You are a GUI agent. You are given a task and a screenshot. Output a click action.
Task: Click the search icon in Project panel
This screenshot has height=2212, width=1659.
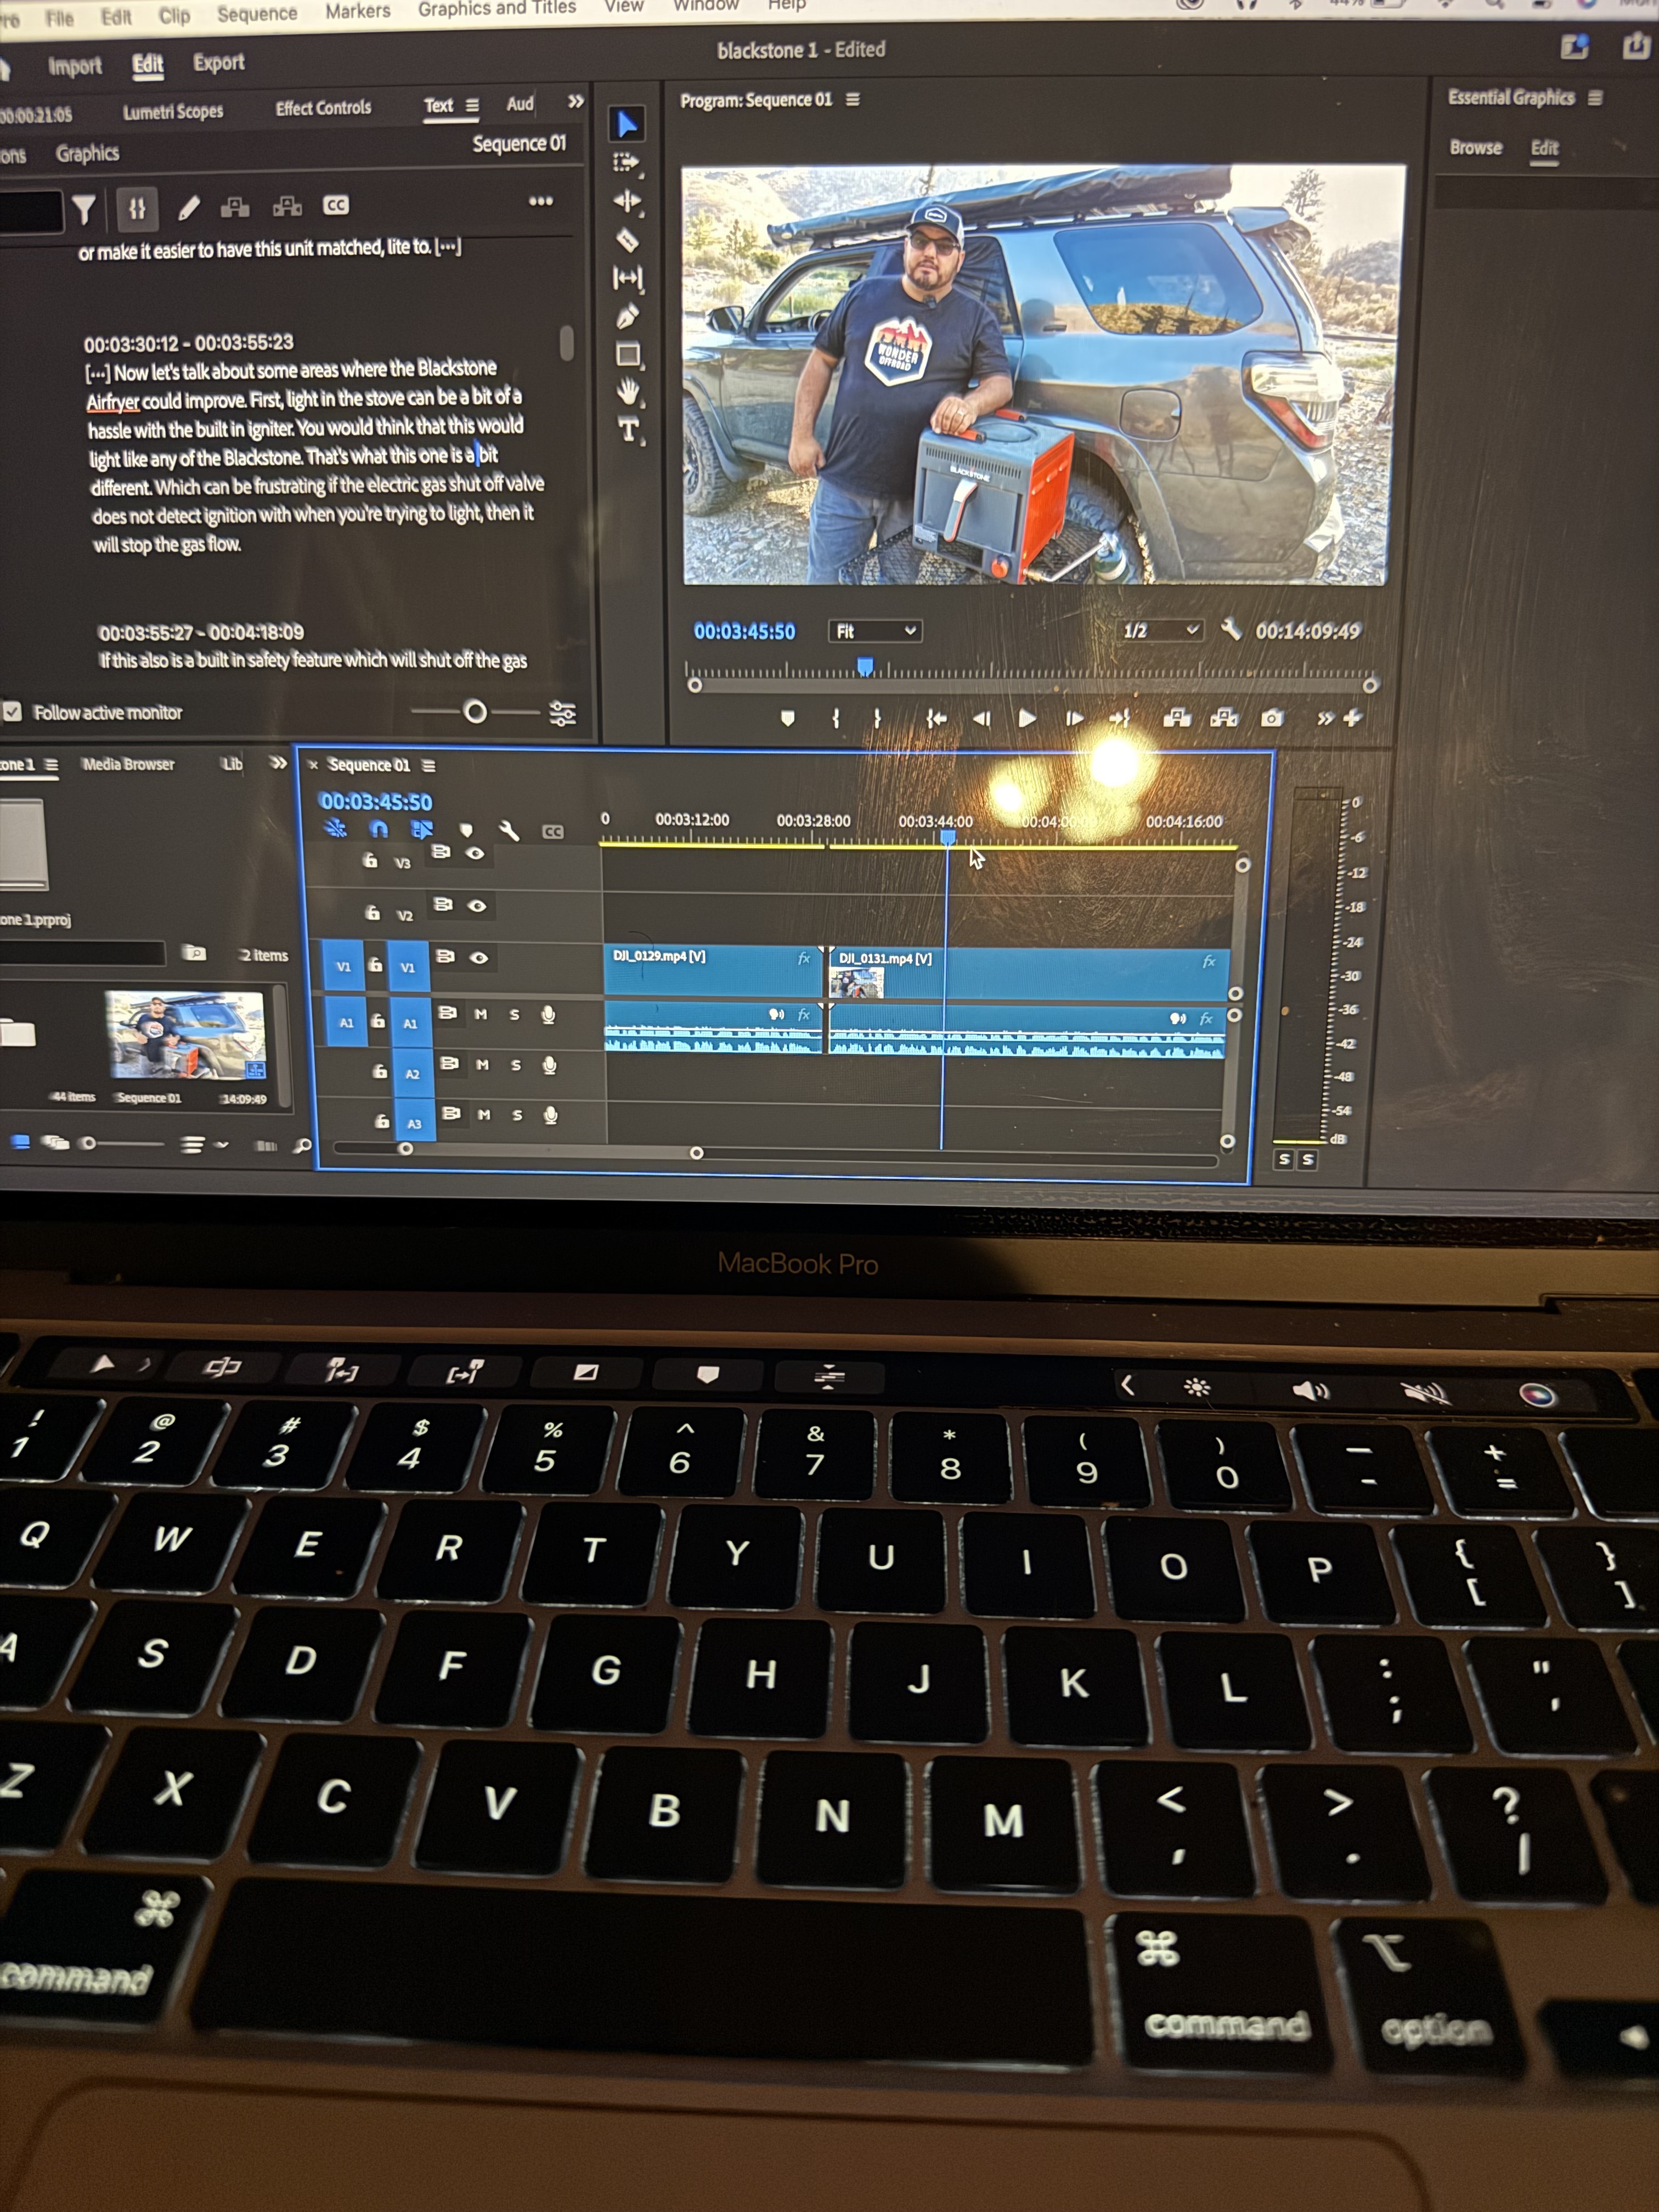tap(302, 1146)
